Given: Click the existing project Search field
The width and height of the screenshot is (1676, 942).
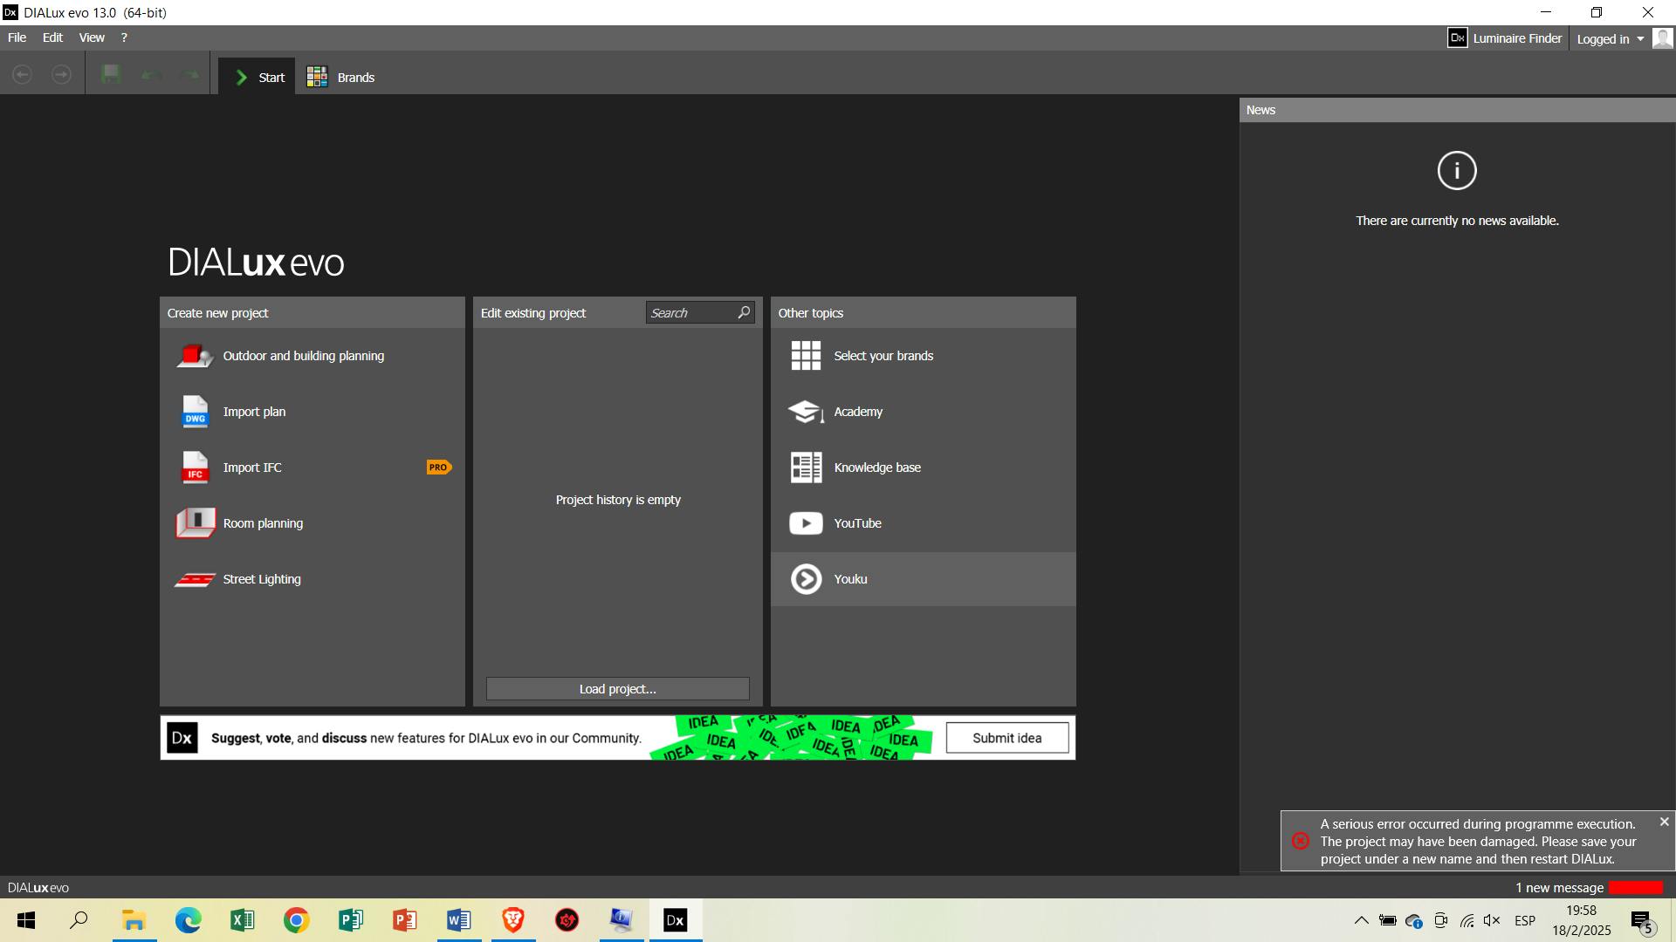Looking at the screenshot, I should (690, 313).
